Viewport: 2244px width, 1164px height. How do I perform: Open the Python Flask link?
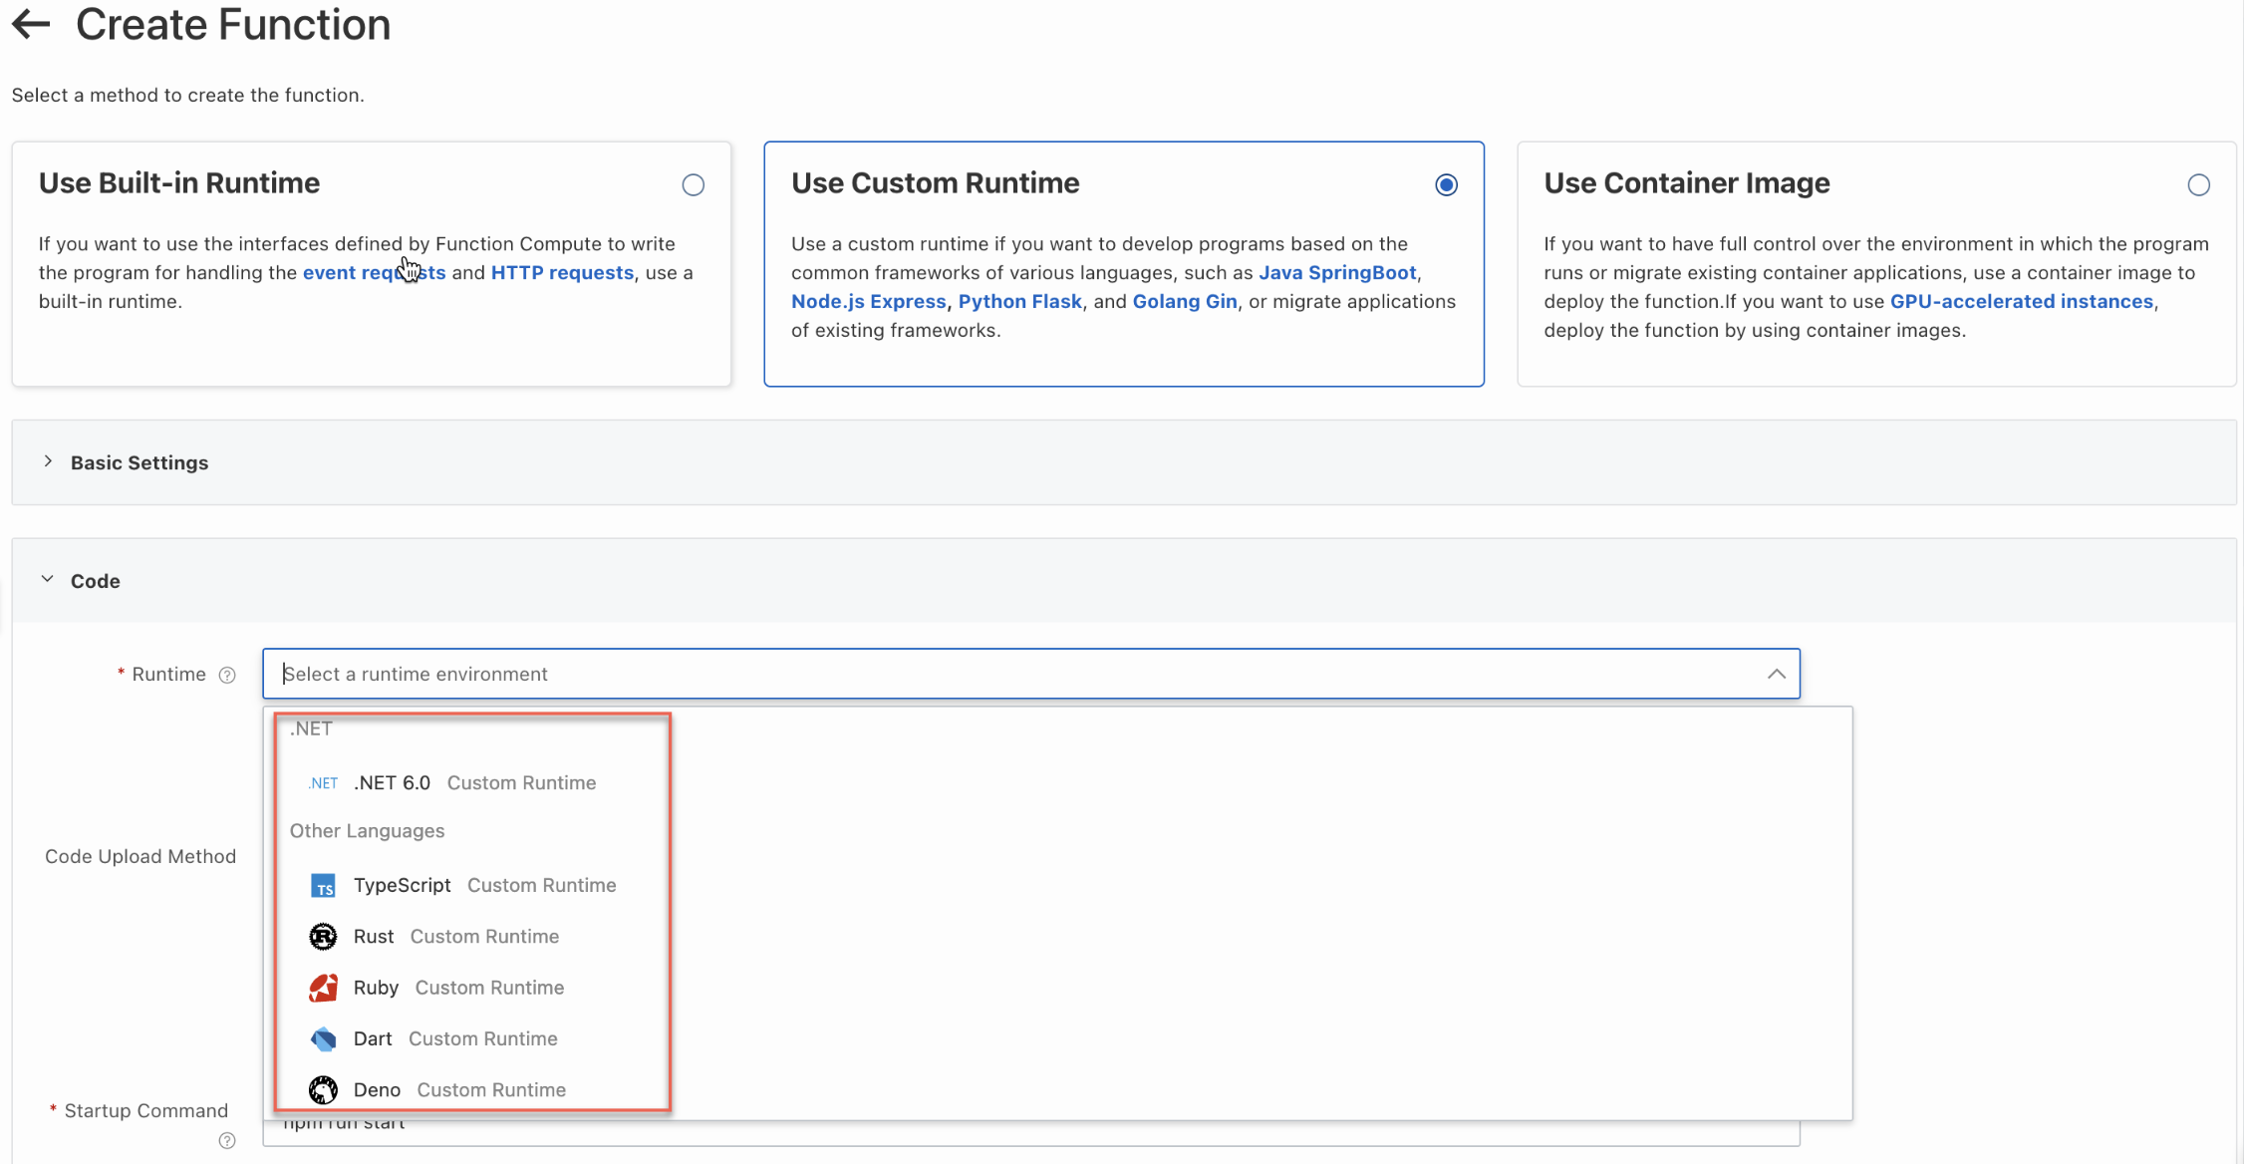point(1019,301)
